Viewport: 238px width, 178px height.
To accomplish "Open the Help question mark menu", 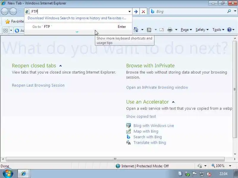I will [x=231, y=30].
